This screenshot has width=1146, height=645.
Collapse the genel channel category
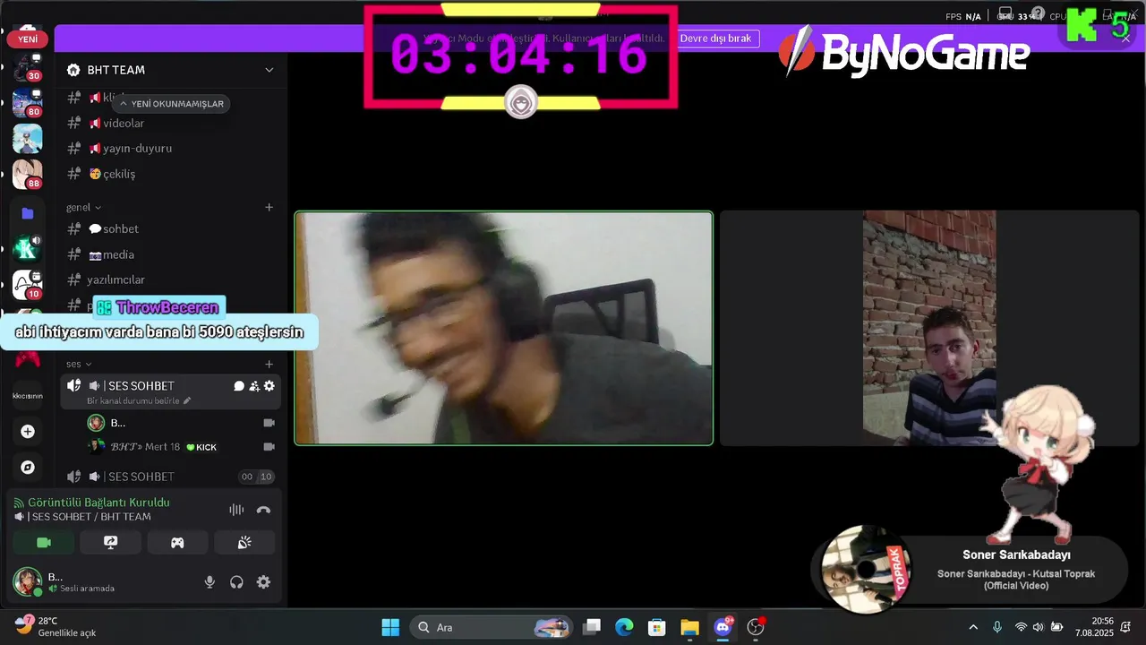click(83, 207)
